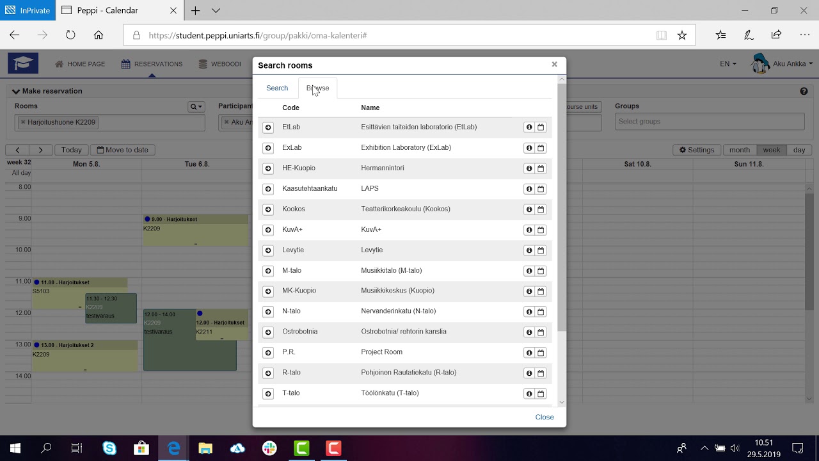Open the 9.00 Harjoitukset event on Tuesday
Viewport: 819px width, 461px height.
(x=195, y=230)
